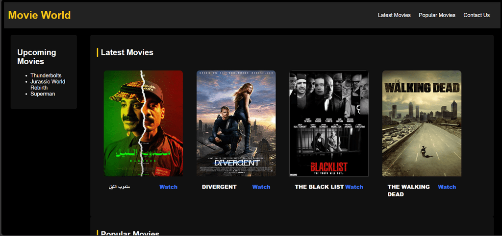502x236 pixels.
Task: Open the Popular Movies nav link
Action: click(437, 15)
